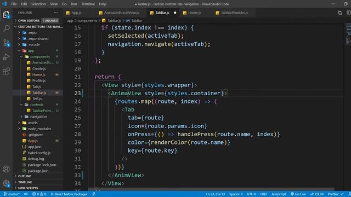Open babel.config.js in the file tree
This screenshot has width=351, height=197.
click(x=38, y=153)
